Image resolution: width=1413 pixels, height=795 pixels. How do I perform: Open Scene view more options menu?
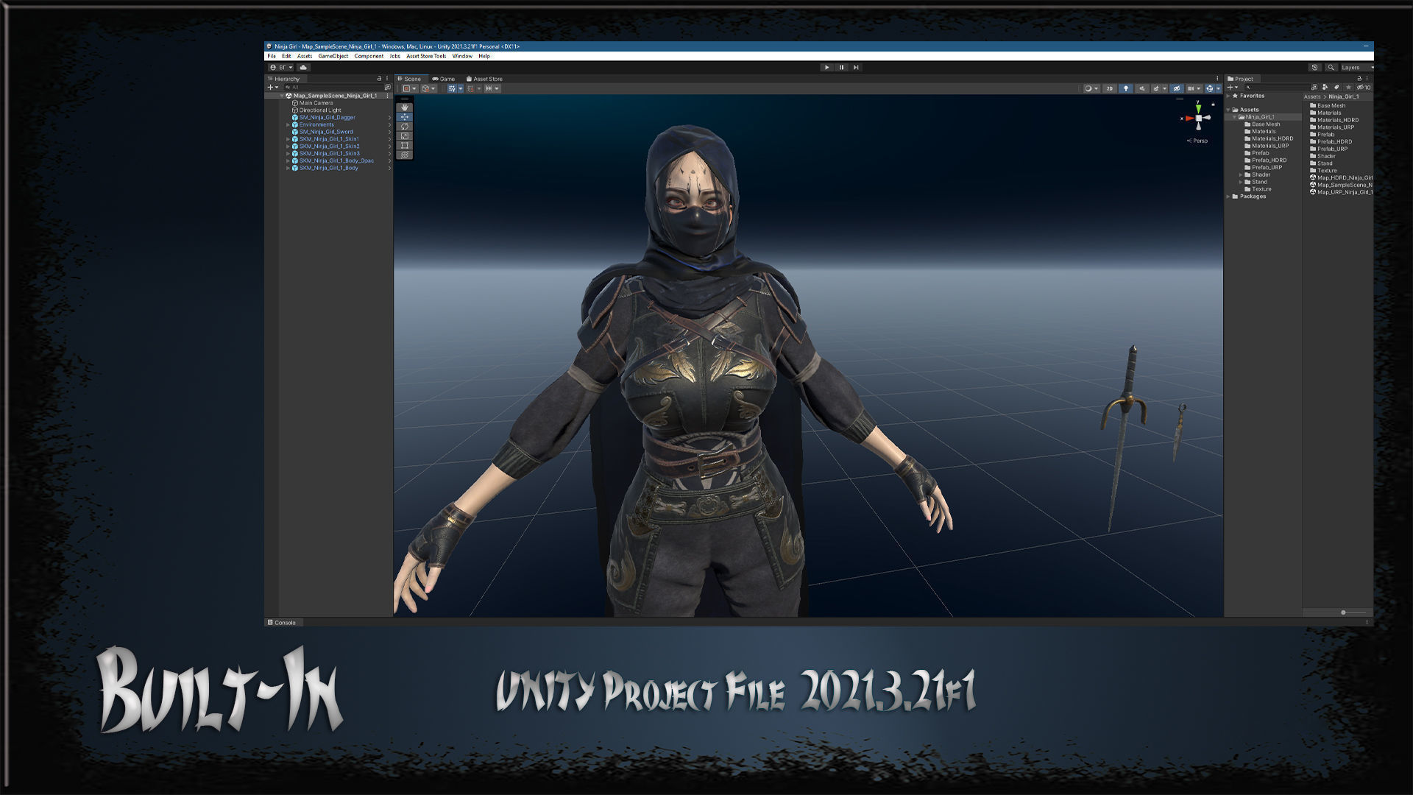point(1217,78)
